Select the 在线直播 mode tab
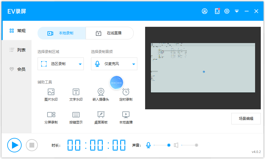 [110, 33]
